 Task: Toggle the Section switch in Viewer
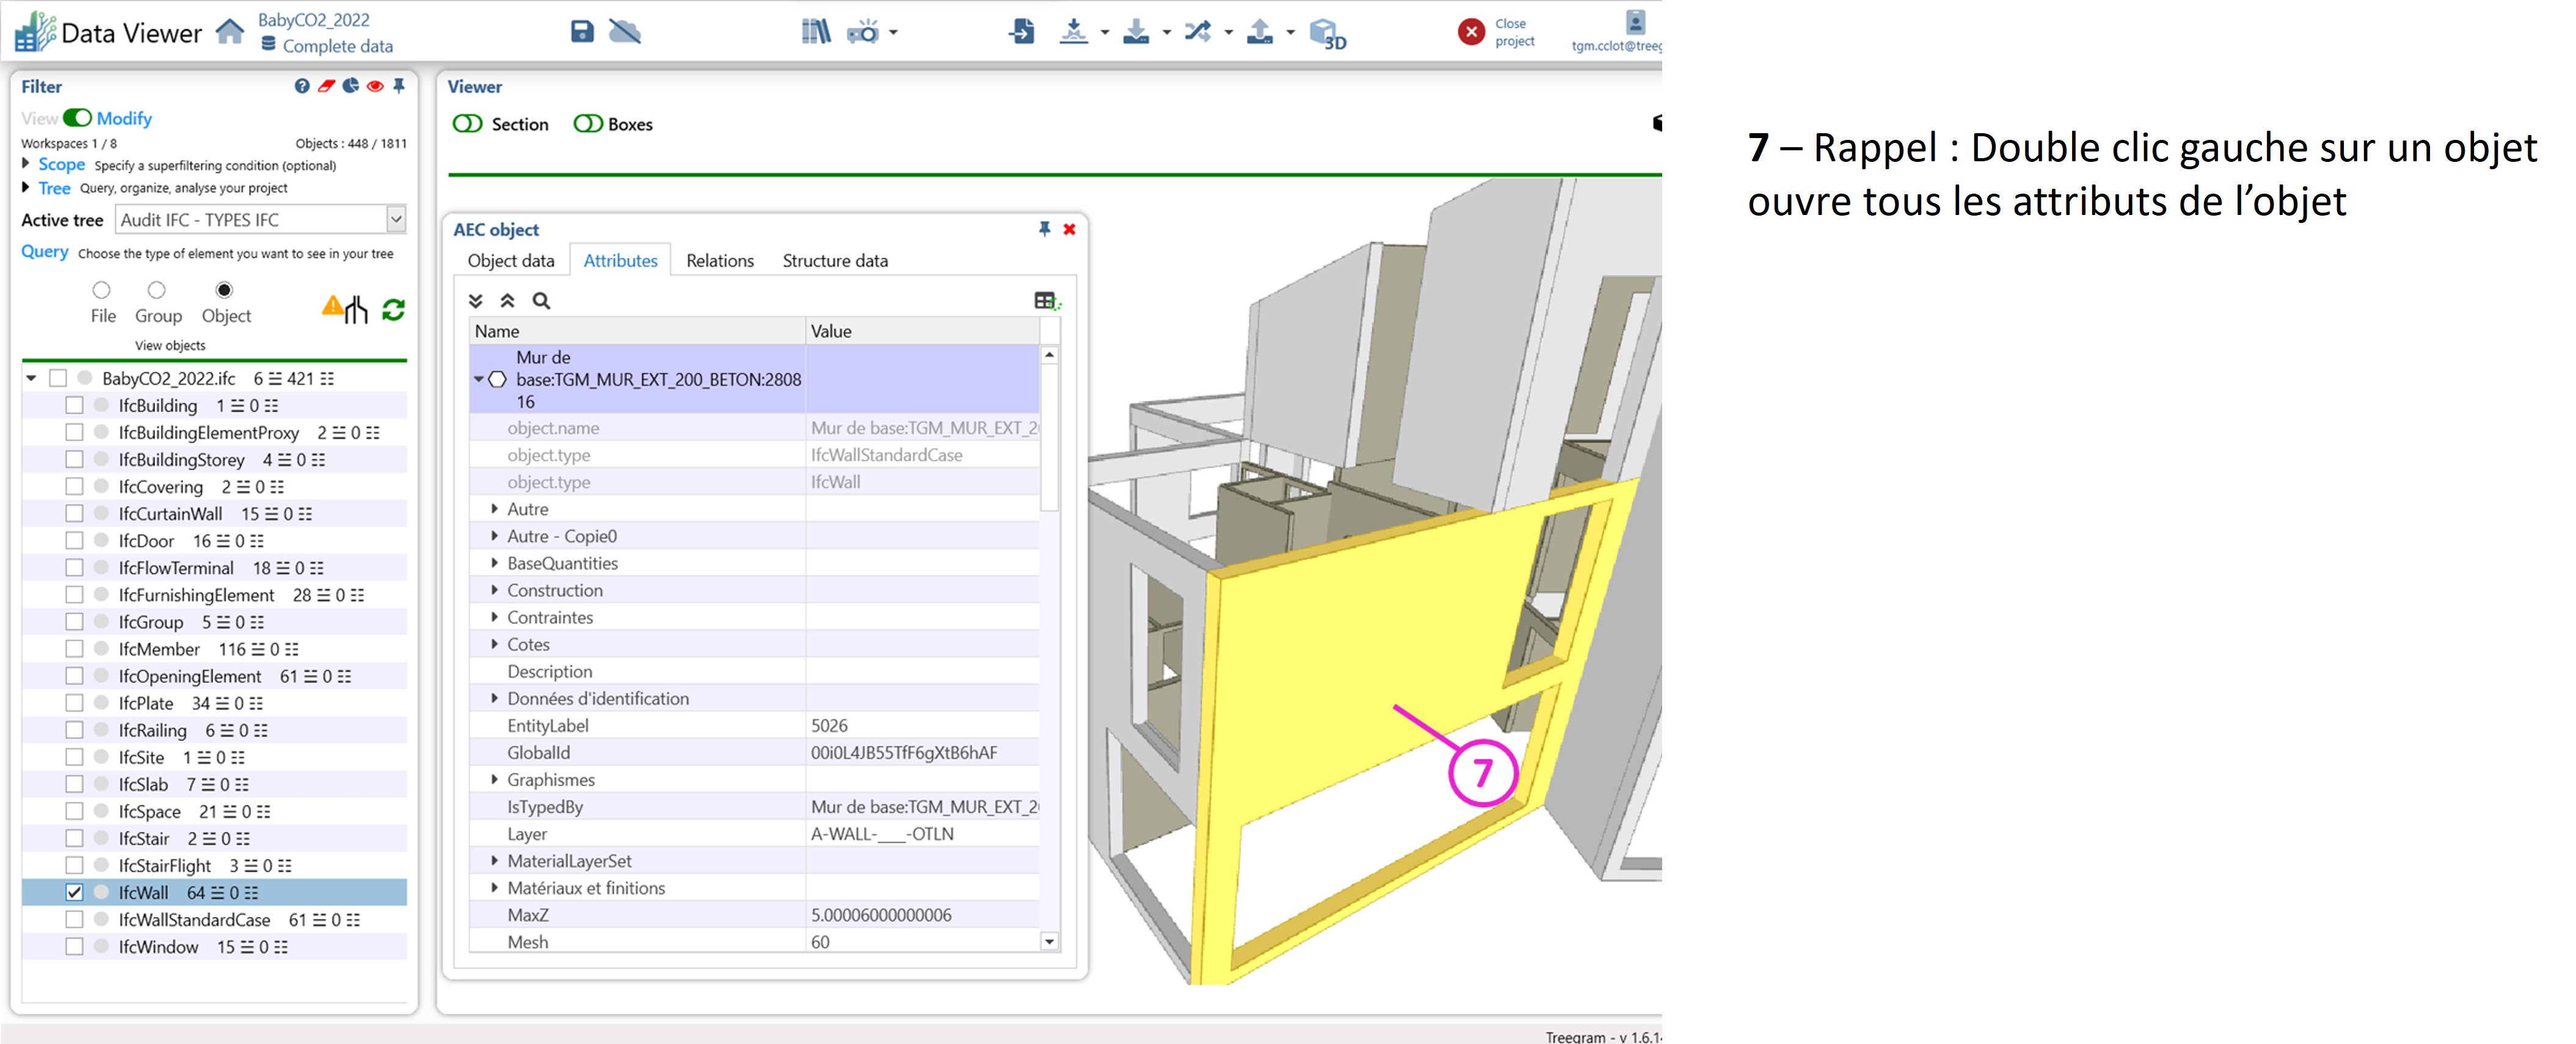(467, 124)
